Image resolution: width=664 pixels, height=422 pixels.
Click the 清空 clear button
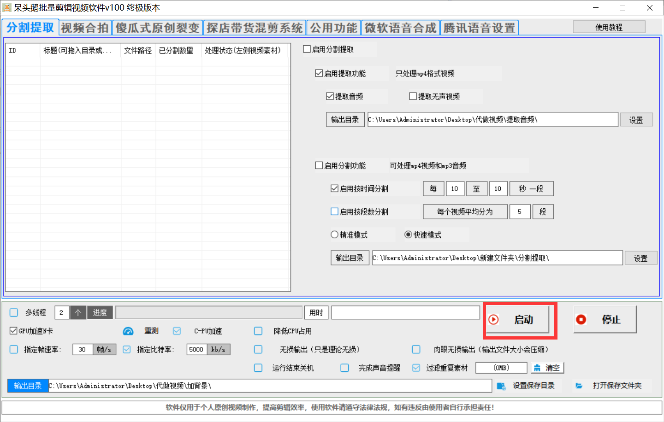(548, 368)
